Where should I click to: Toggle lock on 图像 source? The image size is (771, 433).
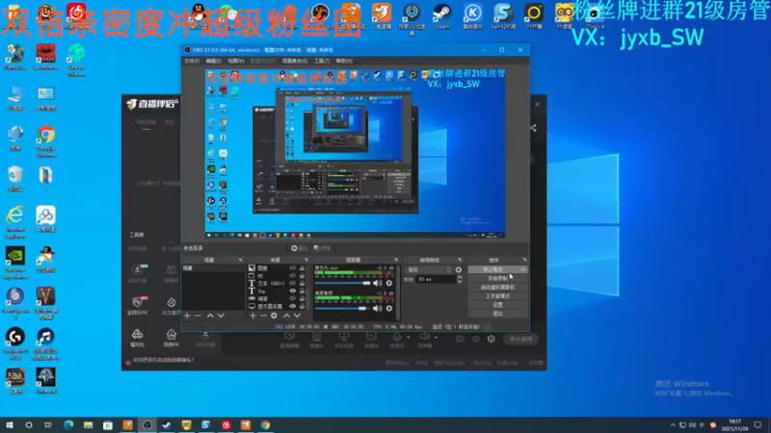[x=302, y=268]
